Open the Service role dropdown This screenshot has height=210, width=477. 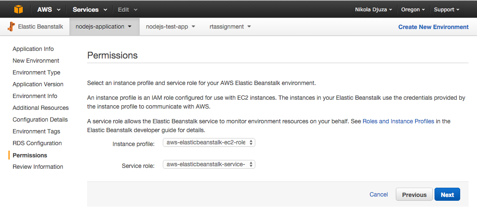pyautogui.click(x=209, y=165)
